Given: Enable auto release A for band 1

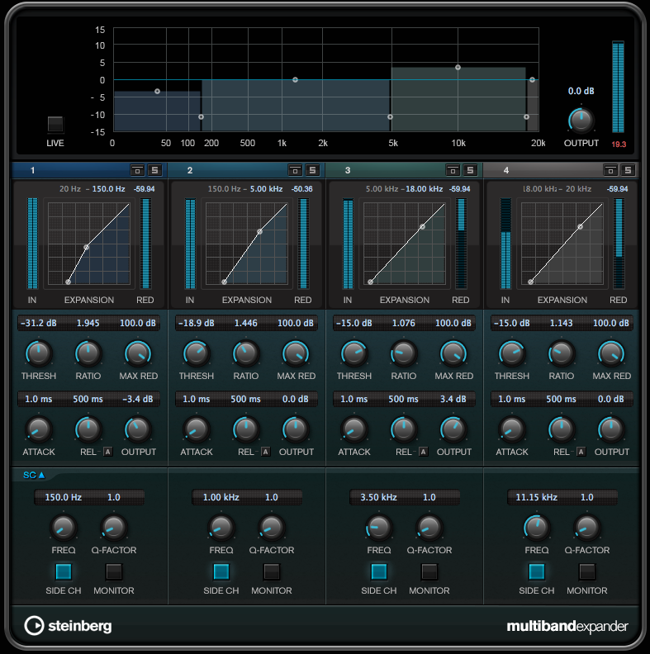Looking at the screenshot, I should point(107,452).
